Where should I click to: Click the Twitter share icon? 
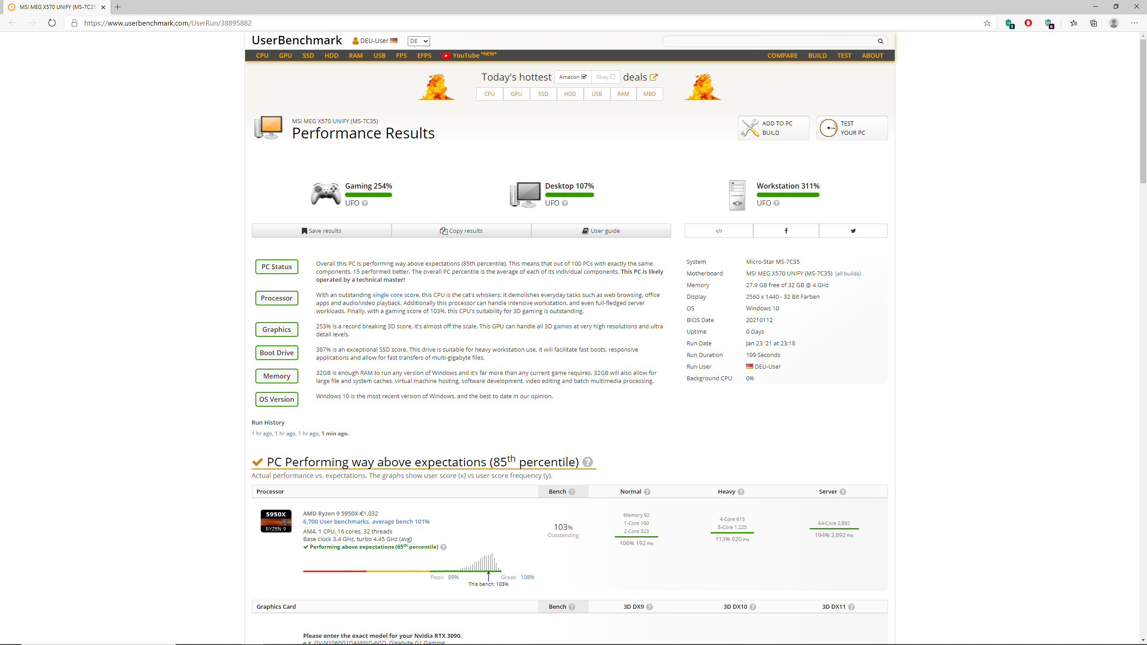[853, 231]
